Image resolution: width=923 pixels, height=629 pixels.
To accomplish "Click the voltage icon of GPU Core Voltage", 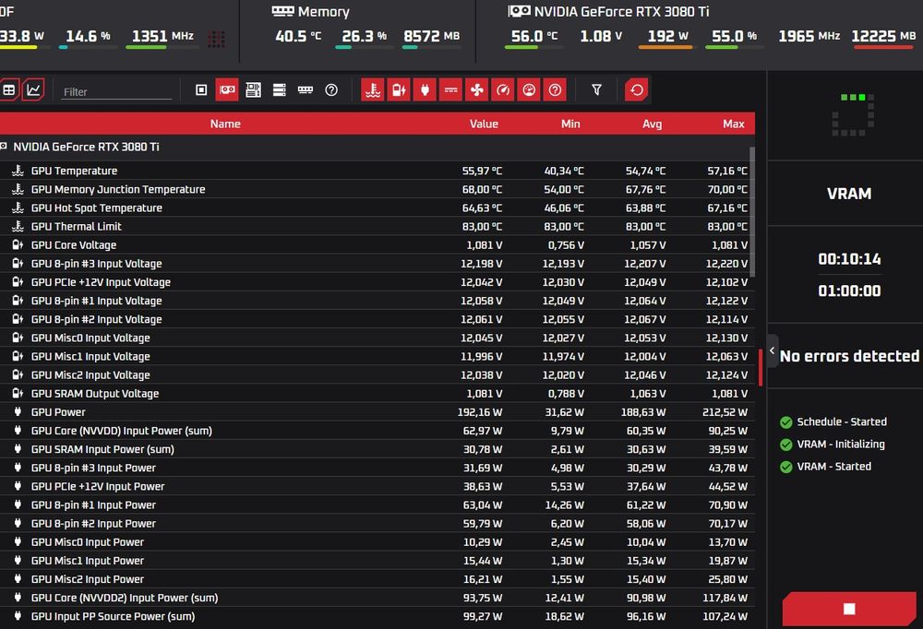I will (18, 244).
